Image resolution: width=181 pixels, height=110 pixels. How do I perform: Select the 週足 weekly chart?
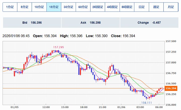tap(156, 7)
